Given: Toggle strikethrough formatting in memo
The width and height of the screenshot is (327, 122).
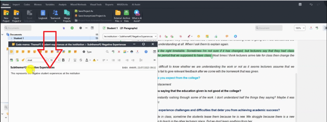Looking at the screenshot, I should click(x=81, y=60).
